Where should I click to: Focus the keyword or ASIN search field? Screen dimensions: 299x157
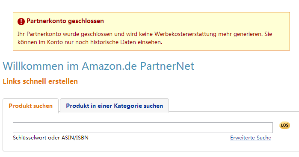coord(143,127)
